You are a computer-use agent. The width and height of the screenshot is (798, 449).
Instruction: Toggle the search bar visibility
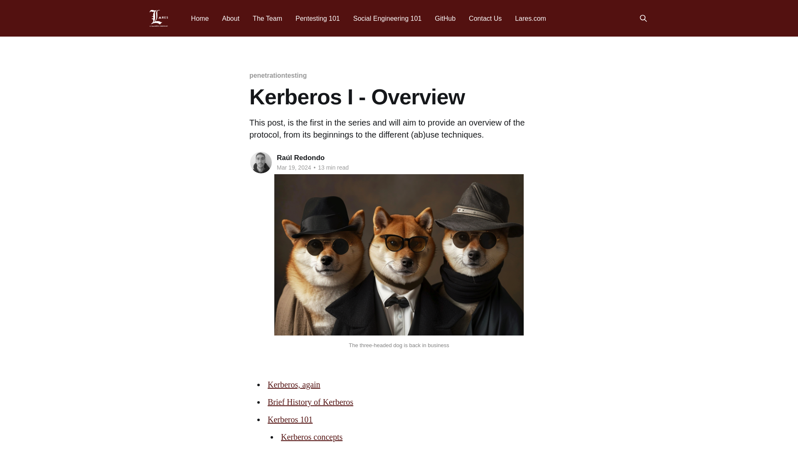pyautogui.click(x=643, y=18)
